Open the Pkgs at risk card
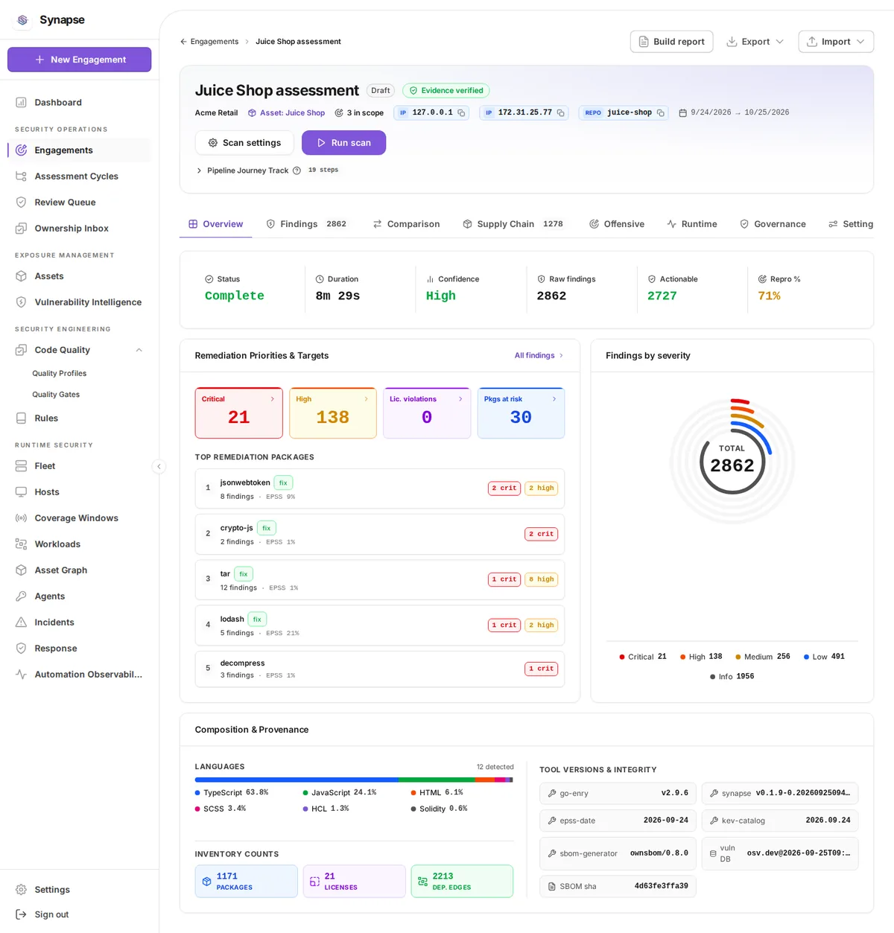894x933 pixels. click(x=521, y=413)
